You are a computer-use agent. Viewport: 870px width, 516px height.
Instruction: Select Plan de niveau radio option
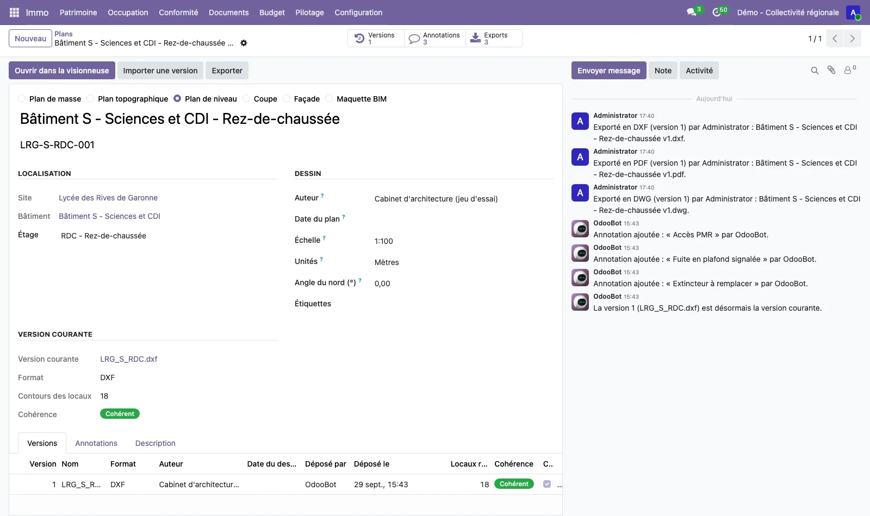point(177,98)
